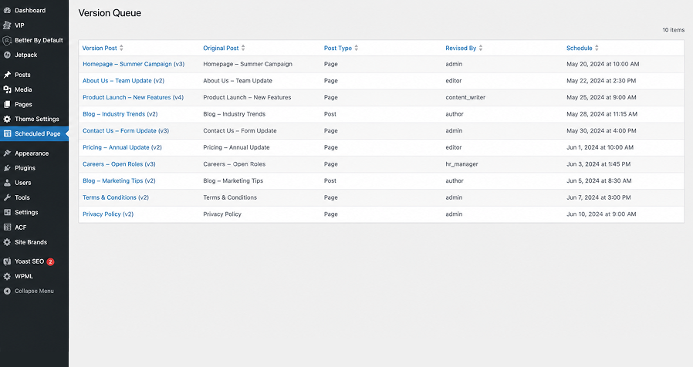
Task: Click May 20, 2024 at 10:00 AM schedule
Action: click(x=603, y=64)
